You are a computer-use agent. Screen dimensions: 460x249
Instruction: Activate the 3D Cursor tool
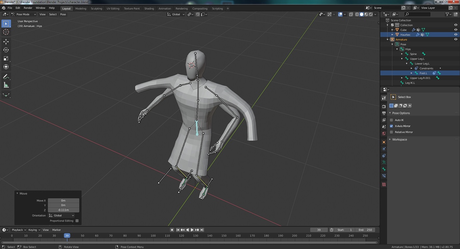click(6, 32)
